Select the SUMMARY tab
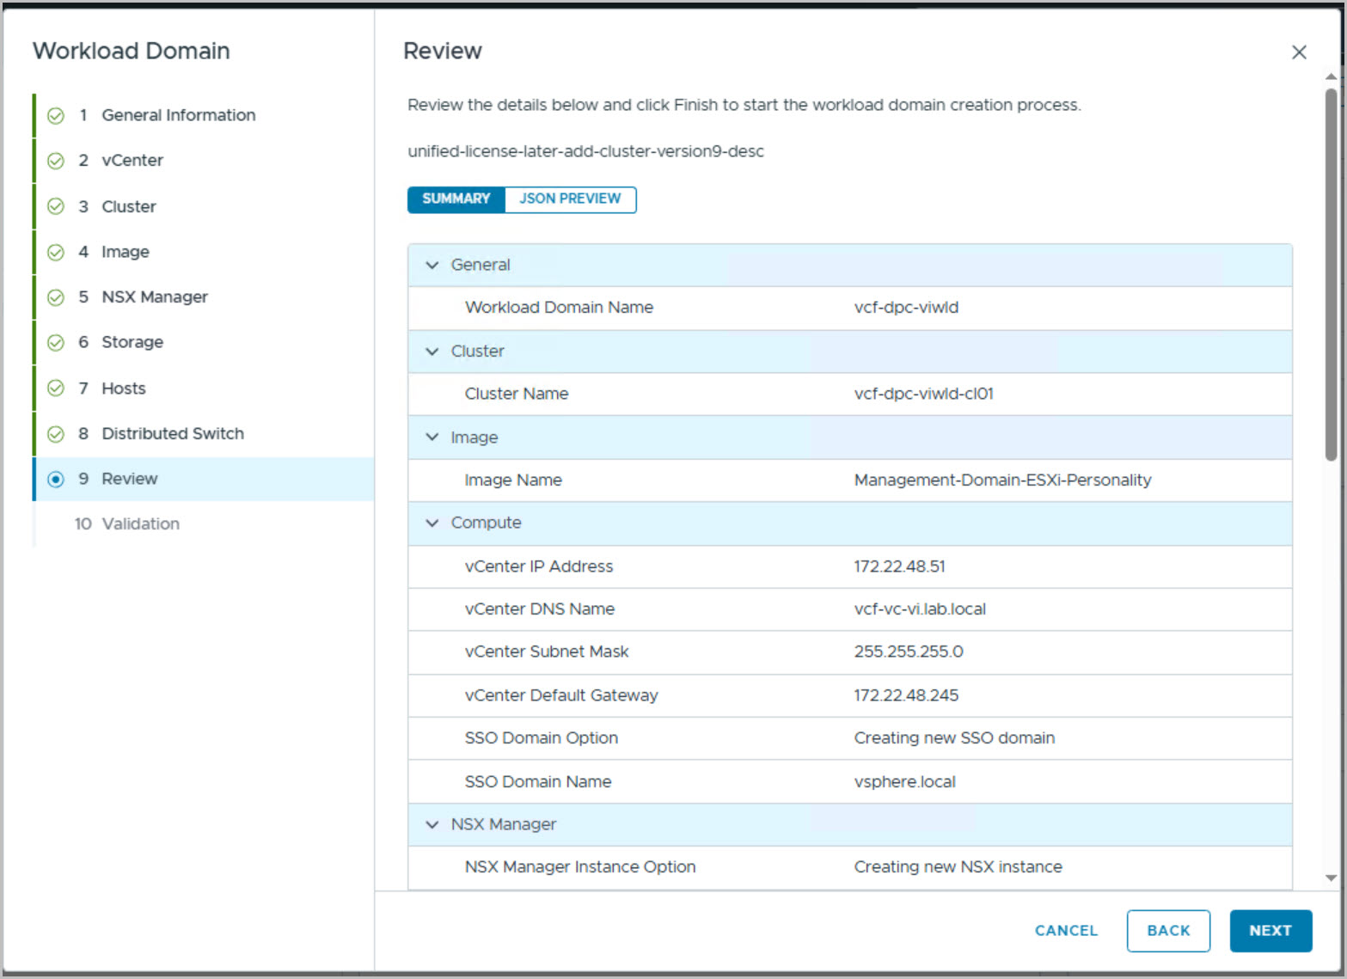 [x=456, y=199]
